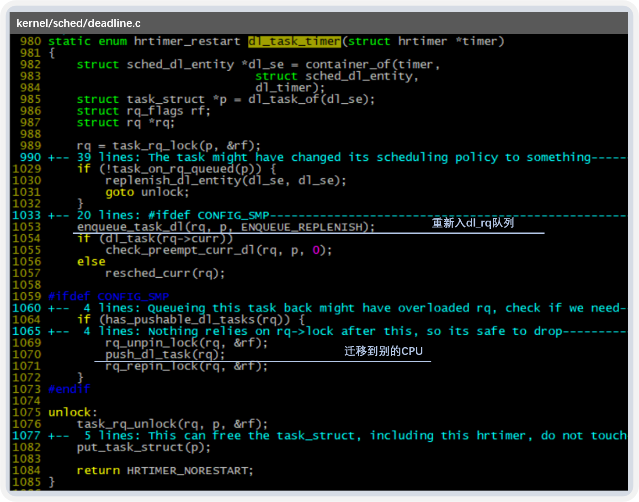Select the highlighted dl_task_timer search match

[294, 41]
